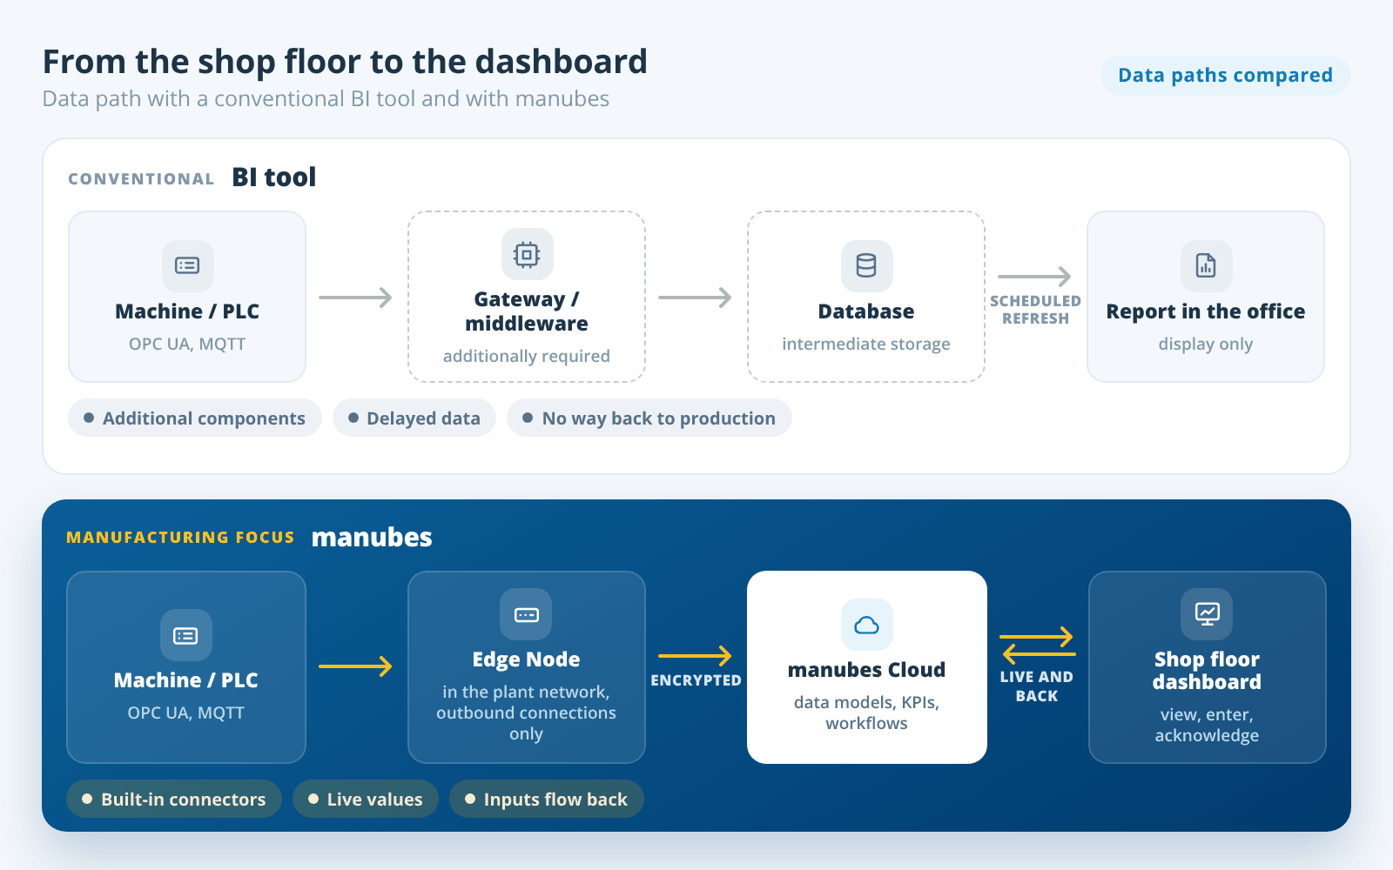Select the No way back to production pill
The height and width of the screenshot is (870, 1393).
coord(649,418)
